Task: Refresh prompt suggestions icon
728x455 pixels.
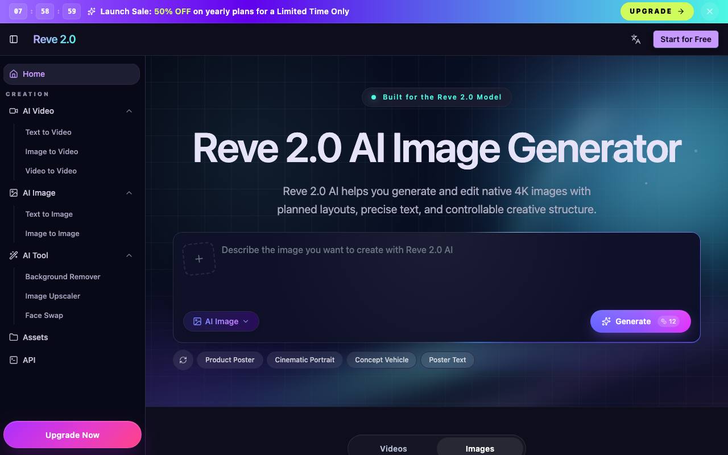Action: pos(183,360)
